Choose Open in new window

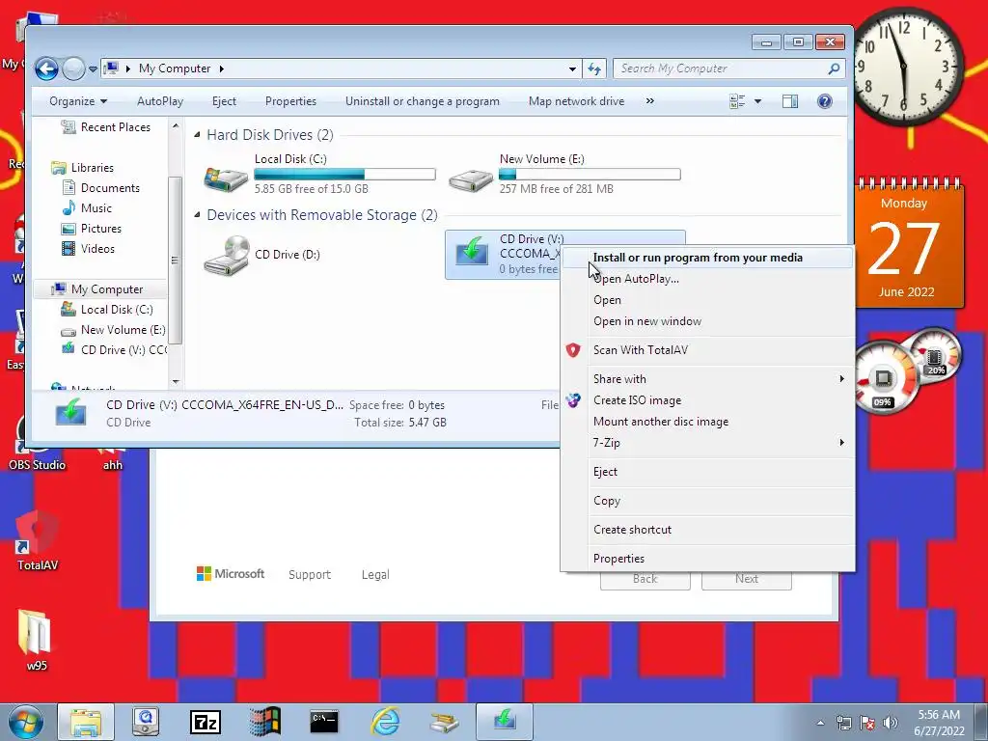[x=647, y=321]
